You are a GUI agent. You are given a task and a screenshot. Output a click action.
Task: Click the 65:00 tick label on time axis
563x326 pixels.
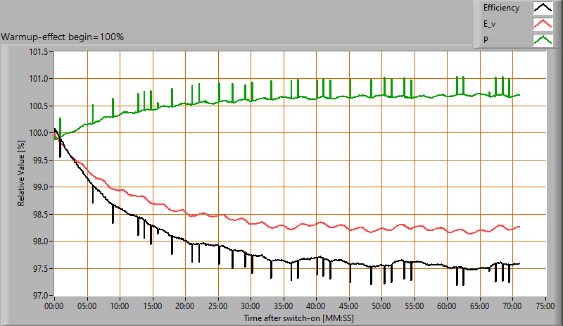pos(480,307)
